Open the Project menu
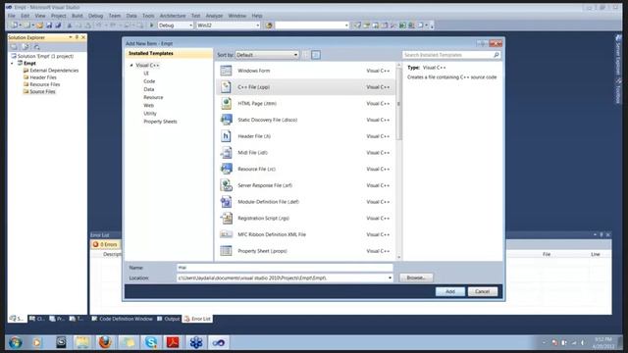Viewport: 628px width, 353px height. tap(59, 16)
